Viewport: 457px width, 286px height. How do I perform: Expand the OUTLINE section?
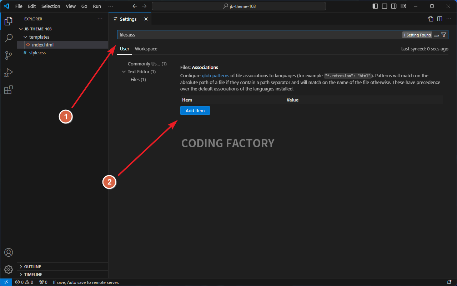(x=63, y=267)
